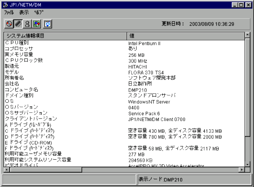Click the 表示ノード:DMP210 status bar entry

[x=160, y=179]
